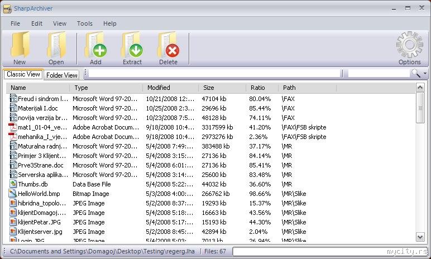Select the Primjer 3 Klijent file name
This screenshot has width=431, height=259.
point(42,156)
